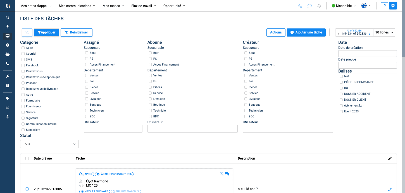Click the muted bell icon on the Élyot Raymond task
The image size is (405, 193).
click(222, 174)
